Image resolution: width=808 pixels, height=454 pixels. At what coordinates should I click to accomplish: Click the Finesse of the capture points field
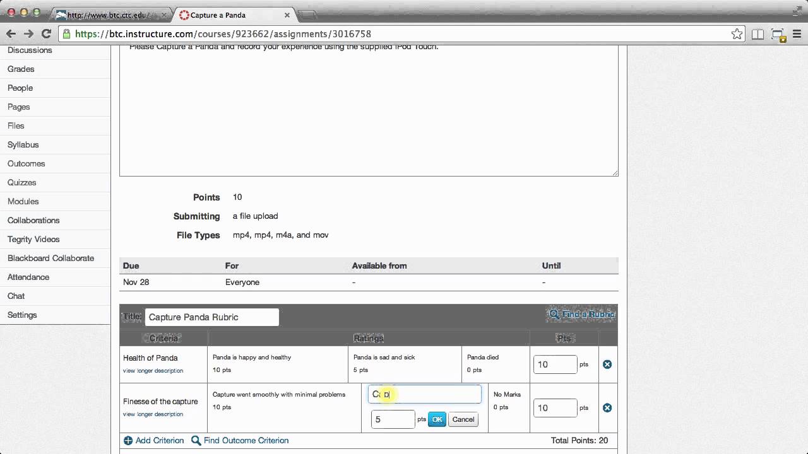(x=555, y=408)
